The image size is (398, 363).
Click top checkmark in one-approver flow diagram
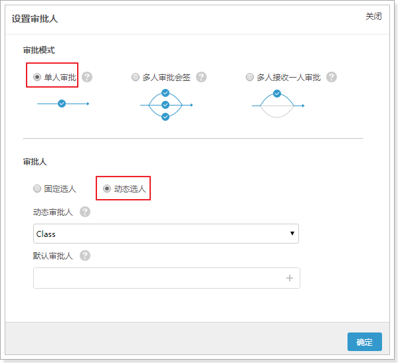[x=277, y=94]
